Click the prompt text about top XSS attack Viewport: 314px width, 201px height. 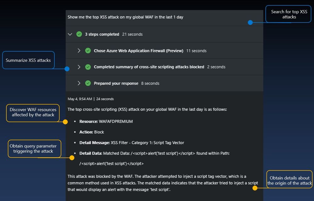click(x=125, y=17)
